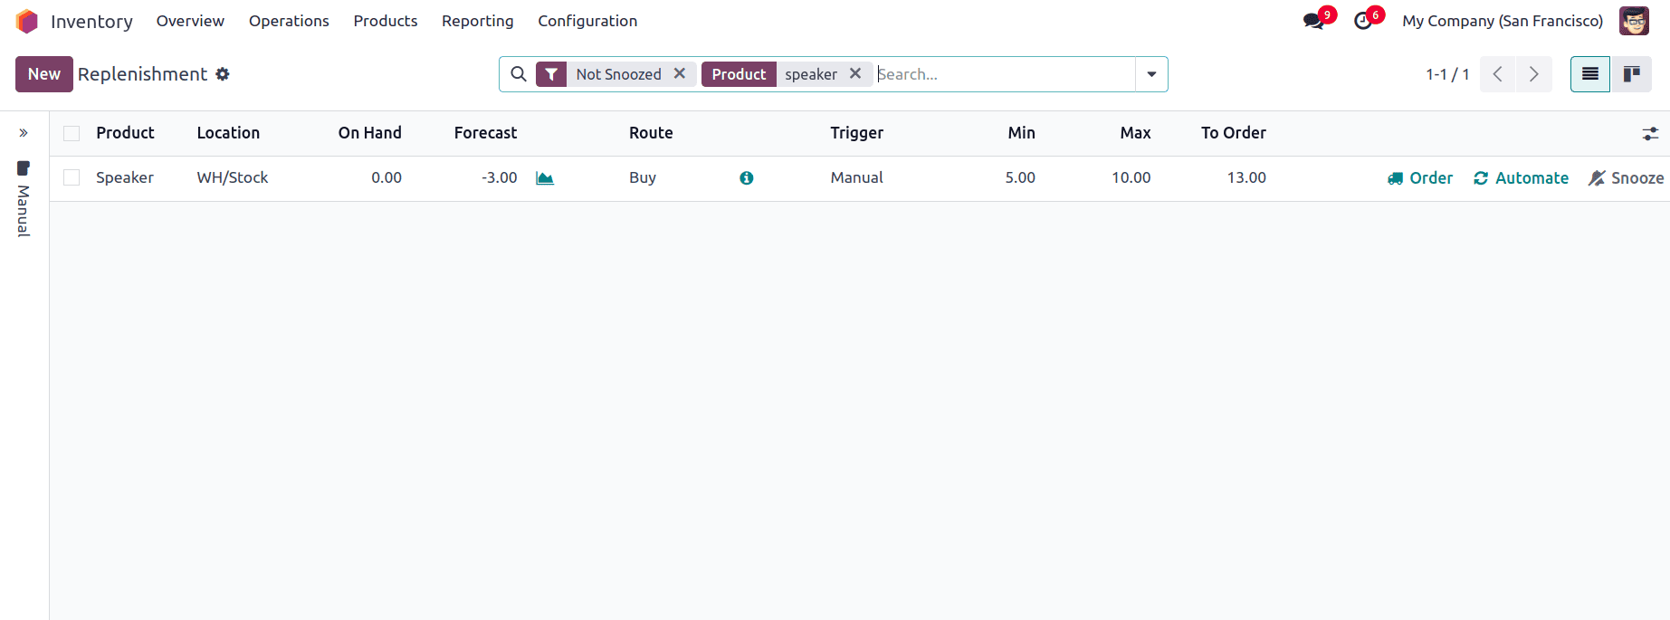Open the Replenishment gear actions menu
Screen dimensions: 1670x620
(223, 74)
